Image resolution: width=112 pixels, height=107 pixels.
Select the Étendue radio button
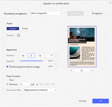coord(7,84)
